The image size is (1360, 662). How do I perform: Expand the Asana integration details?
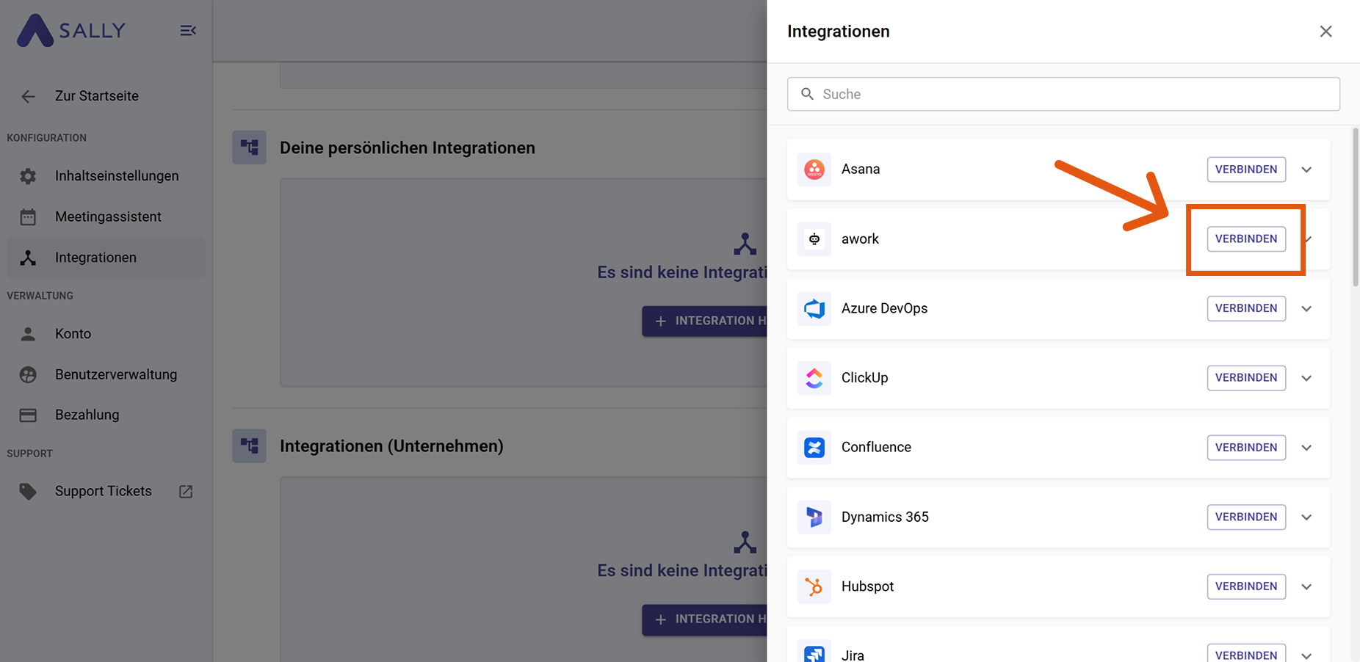coord(1306,170)
